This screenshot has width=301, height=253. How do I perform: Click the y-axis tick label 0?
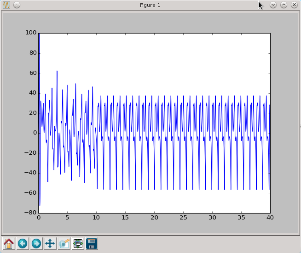(35, 133)
